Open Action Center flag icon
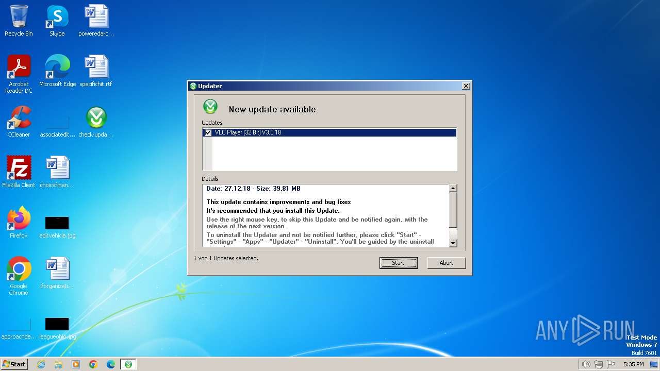This screenshot has width=660, height=371. [x=612, y=364]
